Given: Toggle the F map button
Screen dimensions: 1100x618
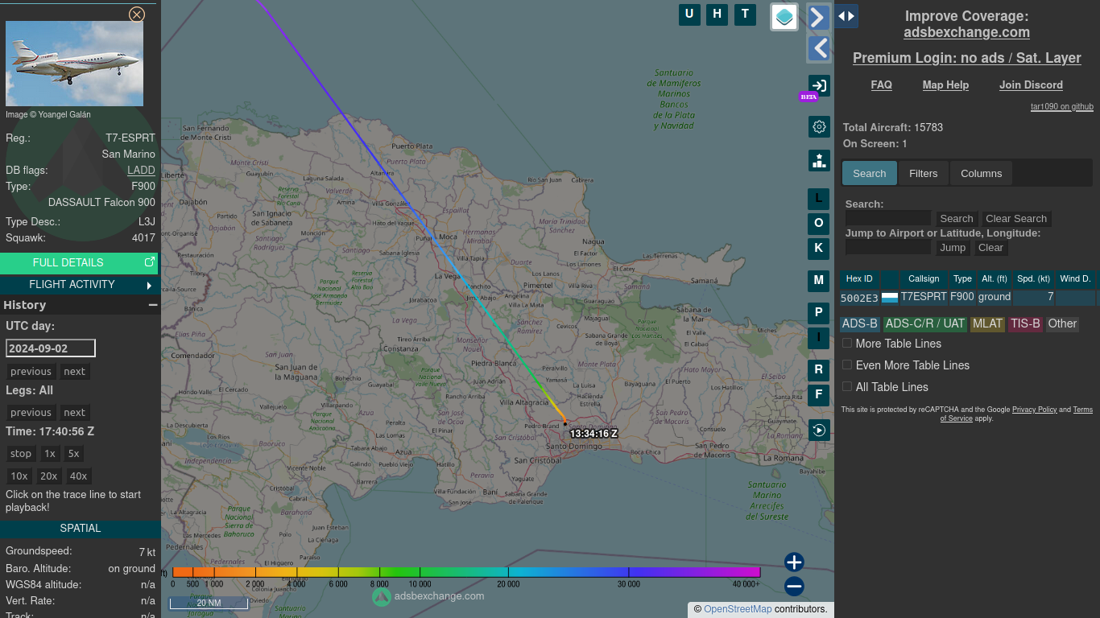Looking at the screenshot, I should [819, 395].
